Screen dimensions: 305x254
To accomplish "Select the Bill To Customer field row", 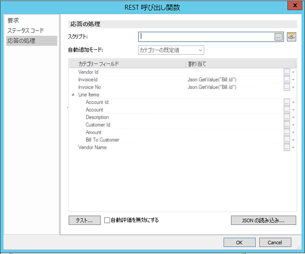I will [103, 140].
